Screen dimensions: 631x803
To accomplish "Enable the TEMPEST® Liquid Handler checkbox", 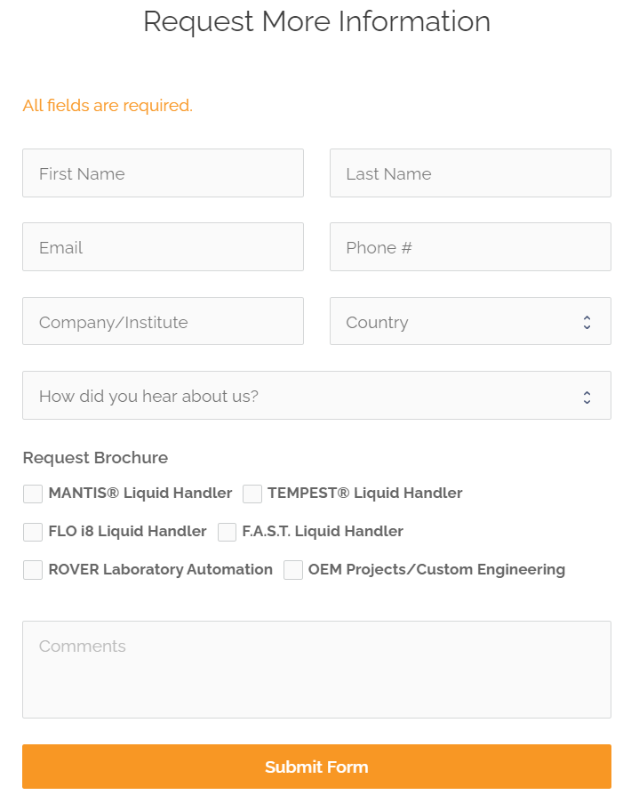I will tap(252, 494).
